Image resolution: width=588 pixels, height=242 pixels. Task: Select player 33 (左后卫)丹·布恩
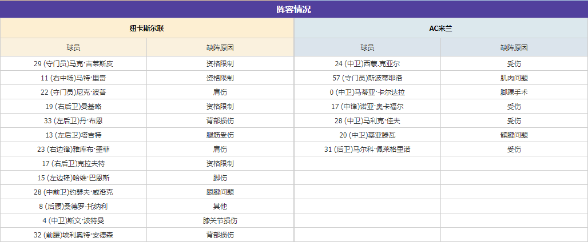[x=73, y=121]
